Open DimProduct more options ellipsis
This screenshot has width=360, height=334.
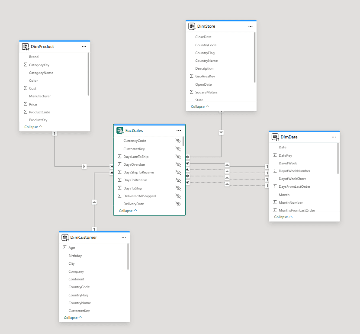84,46
